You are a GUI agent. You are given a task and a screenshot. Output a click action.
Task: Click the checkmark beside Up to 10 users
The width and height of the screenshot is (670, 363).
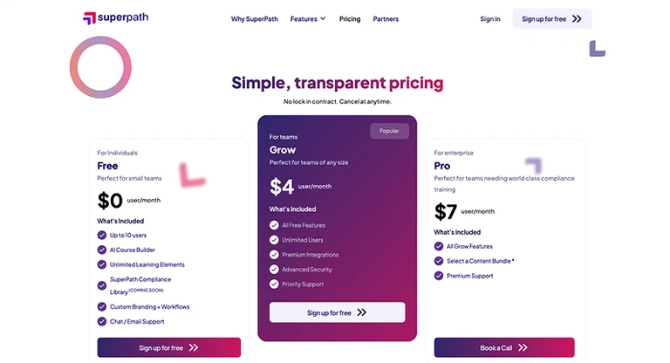102,235
